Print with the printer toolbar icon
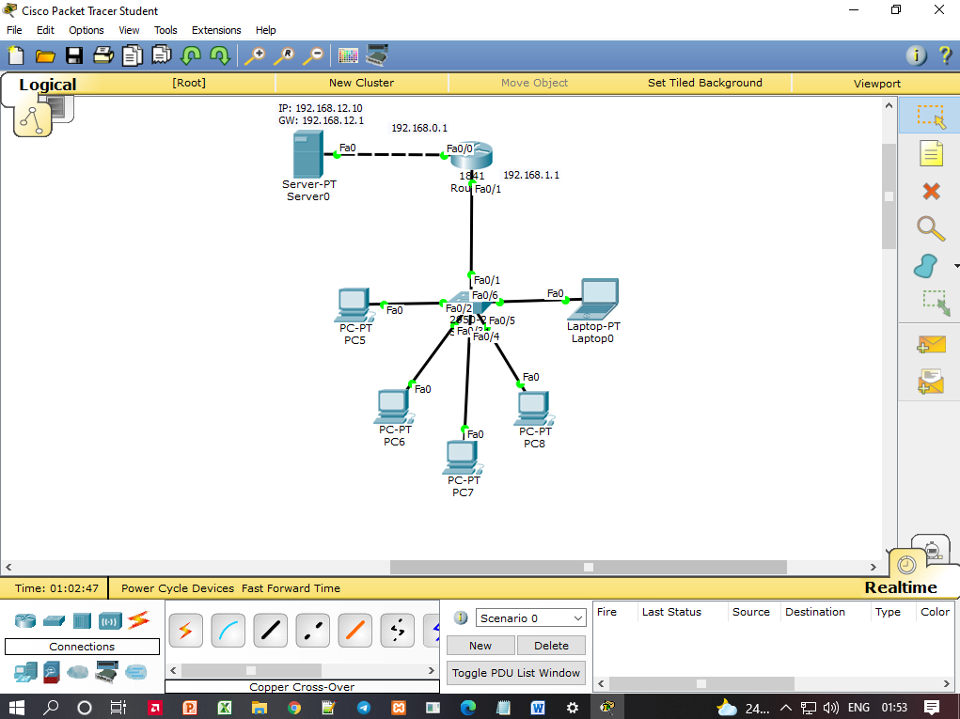Viewport: 960px width, 719px height. [x=102, y=55]
